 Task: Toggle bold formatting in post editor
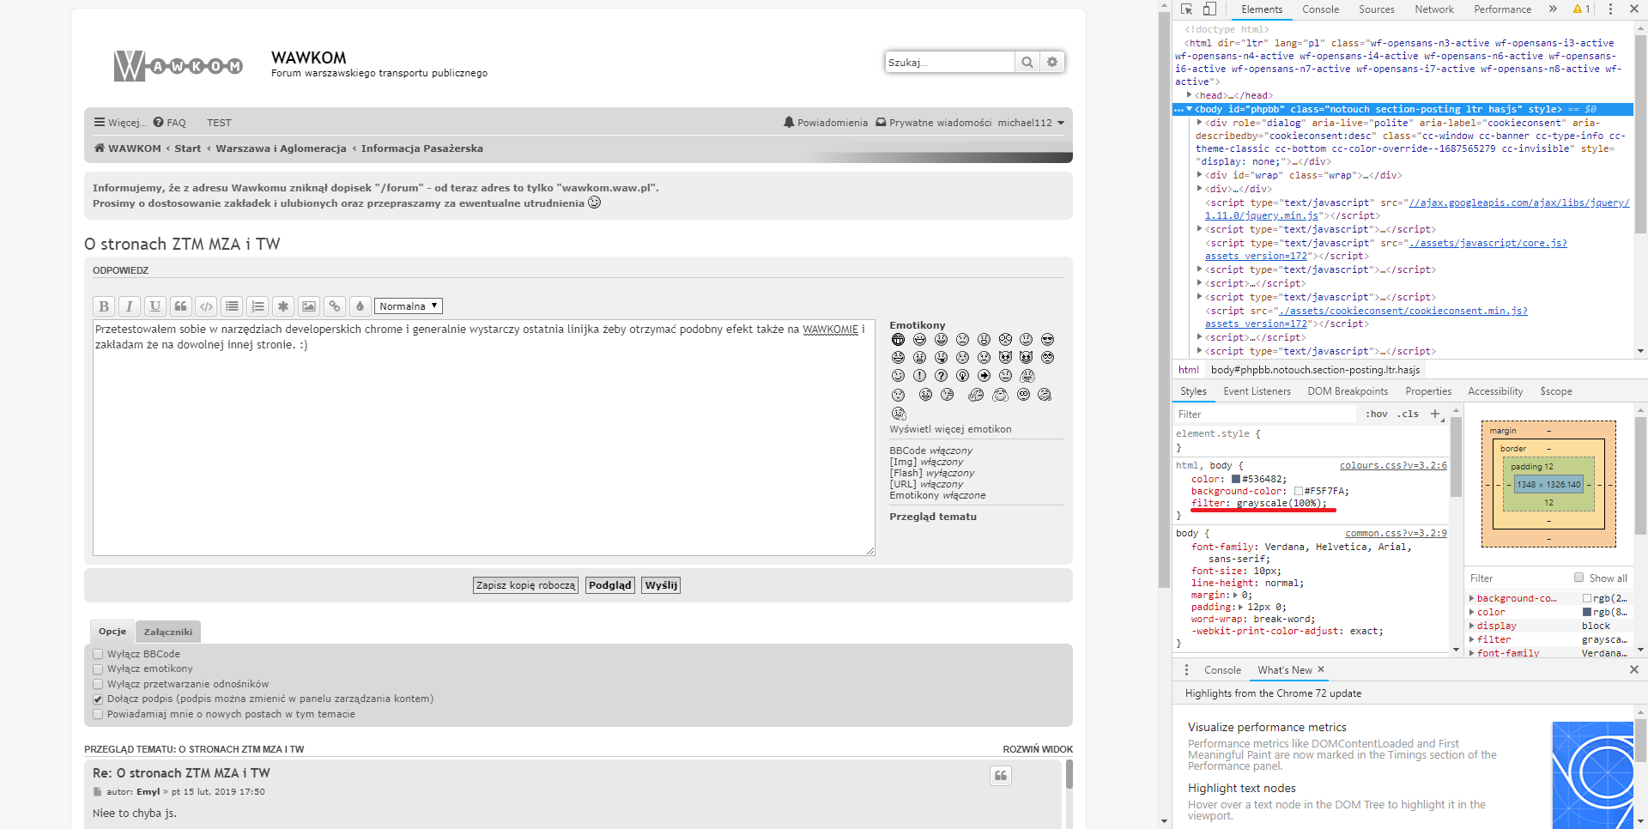point(104,306)
